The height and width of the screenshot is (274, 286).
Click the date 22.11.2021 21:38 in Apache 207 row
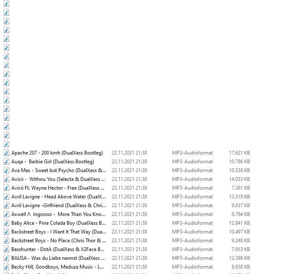(x=129, y=153)
